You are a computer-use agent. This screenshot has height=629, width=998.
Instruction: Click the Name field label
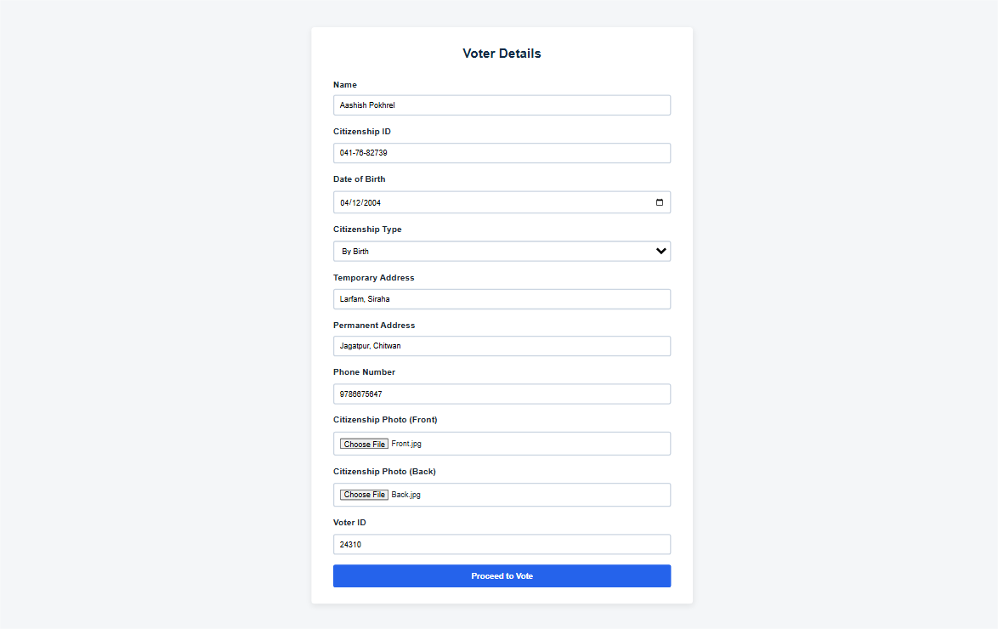click(x=345, y=84)
